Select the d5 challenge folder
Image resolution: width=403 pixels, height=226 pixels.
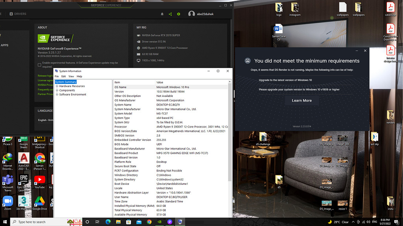pyautogui.click(x=263, y=139)
